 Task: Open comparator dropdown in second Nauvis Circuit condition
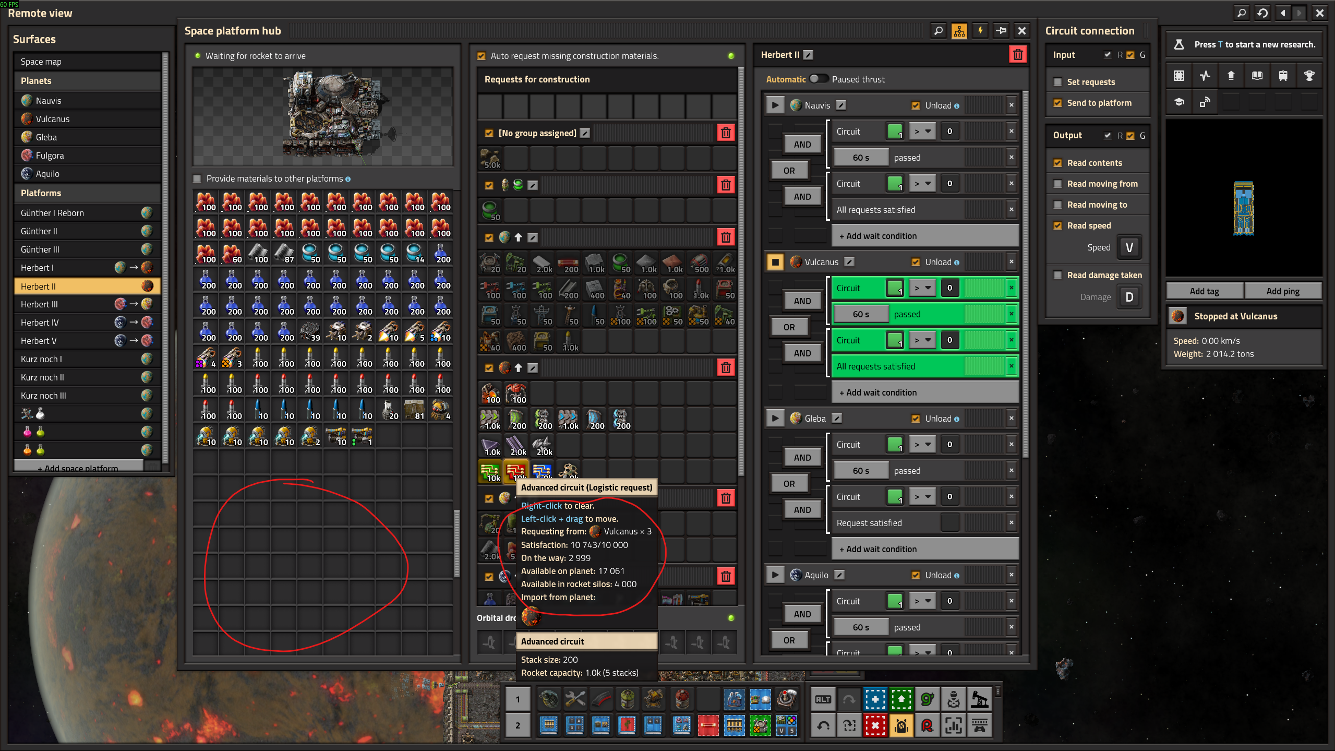pyautogui.click(x=922, y=184)
